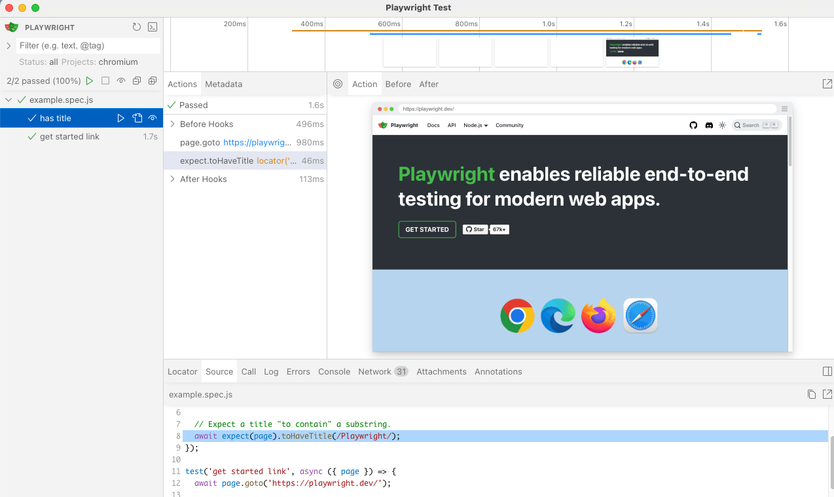834x497 pixels.
Task: Select the expect.toHaveTitle action row
Action: tap(245, 161)
